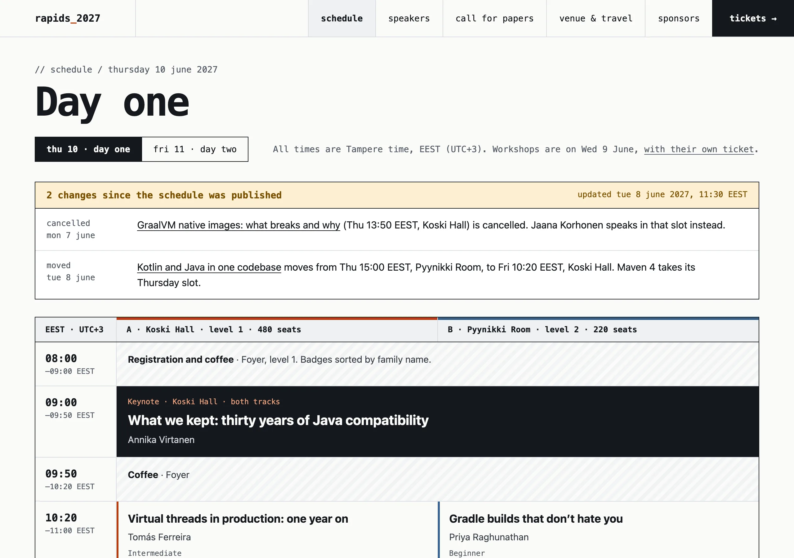Go to call for papers
Screen dimensions: 794x558
(494, 18)
